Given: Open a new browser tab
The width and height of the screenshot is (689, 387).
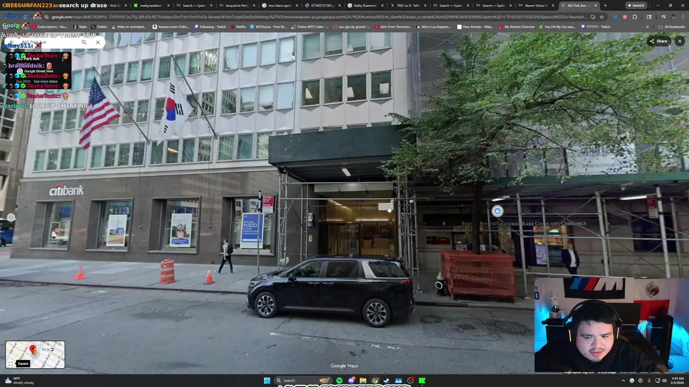Looking at the screenshot, I should coord(605,5).
